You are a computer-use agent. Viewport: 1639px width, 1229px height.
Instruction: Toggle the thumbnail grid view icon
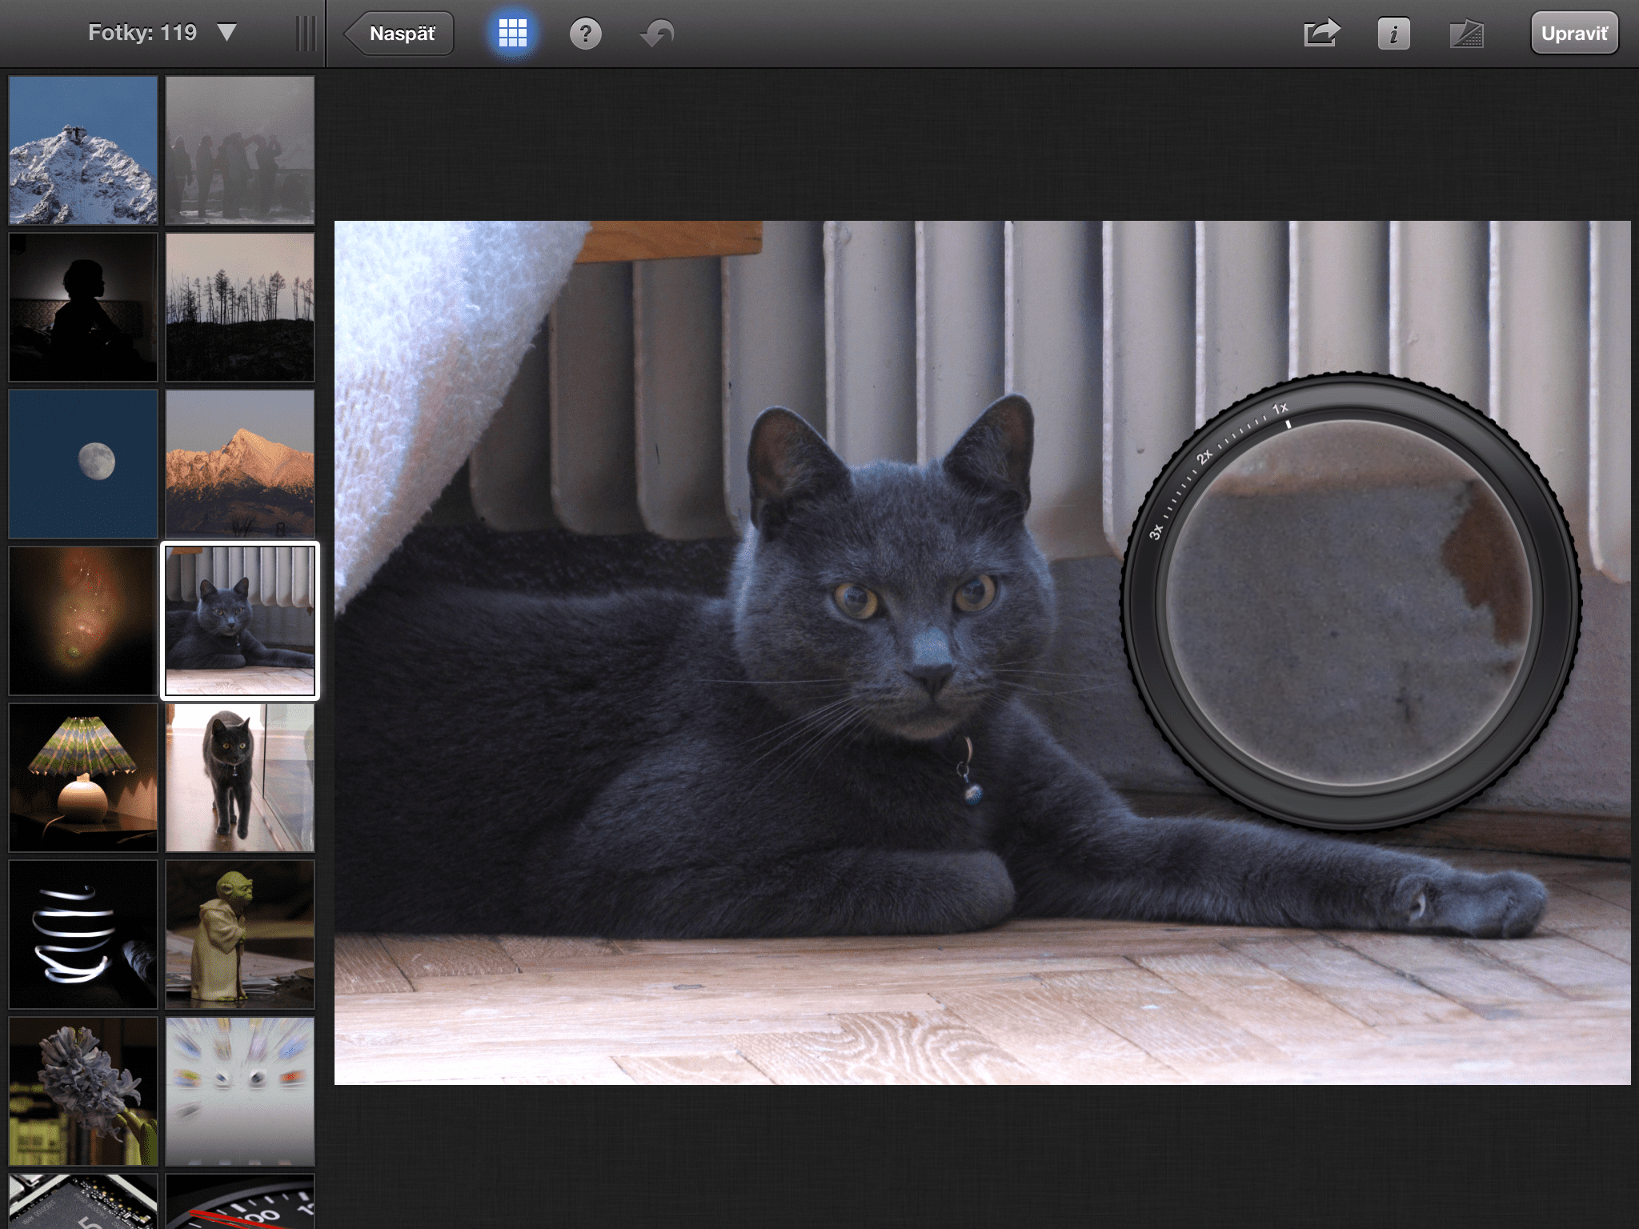coord(512,34)
